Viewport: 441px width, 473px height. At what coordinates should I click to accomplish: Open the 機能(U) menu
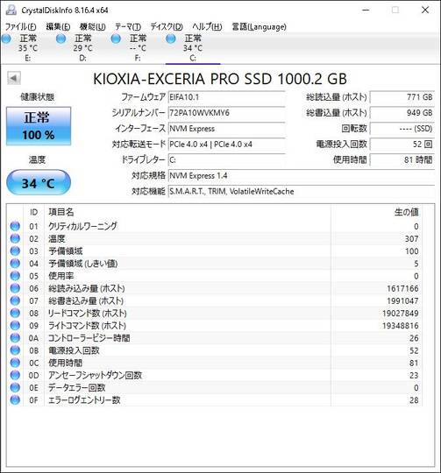pyautogui.click(x=93, y=27)
